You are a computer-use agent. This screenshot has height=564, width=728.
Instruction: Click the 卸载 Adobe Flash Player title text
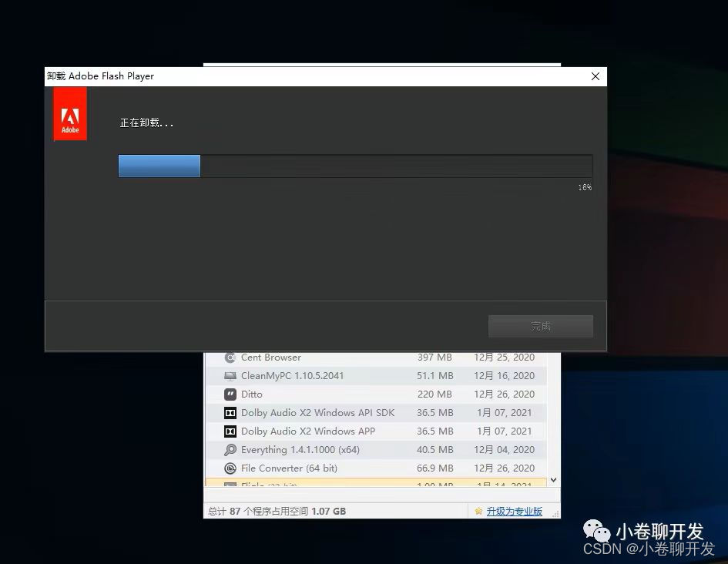click(100, 76)
